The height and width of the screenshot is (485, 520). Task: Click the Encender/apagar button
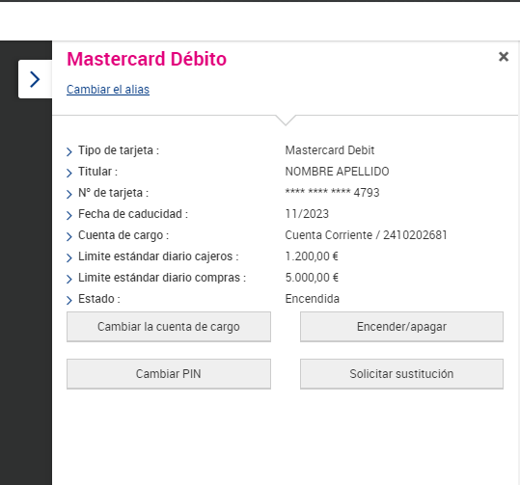tap(401, 327)
